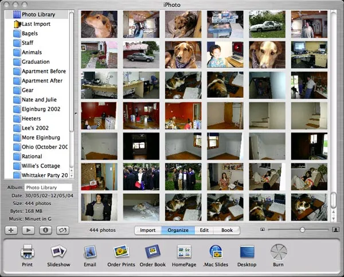
Task: Play slideshow with the play button
Action: (x=28, y=230)
